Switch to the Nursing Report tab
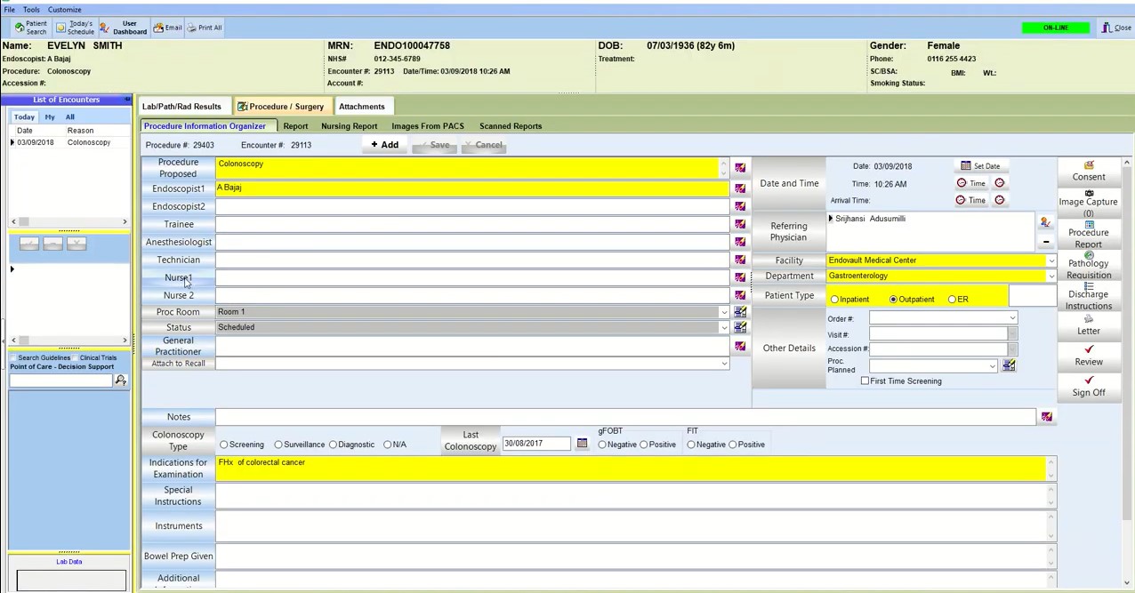 pyautogui.click(x=349, y=126)
